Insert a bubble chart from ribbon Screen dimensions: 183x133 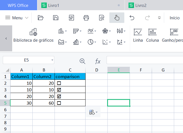pos(120,42)
